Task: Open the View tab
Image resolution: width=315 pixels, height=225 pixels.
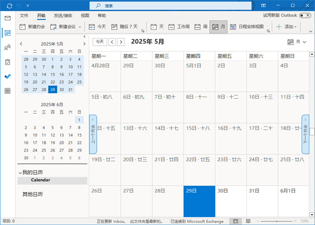Action: click(85, 16)
